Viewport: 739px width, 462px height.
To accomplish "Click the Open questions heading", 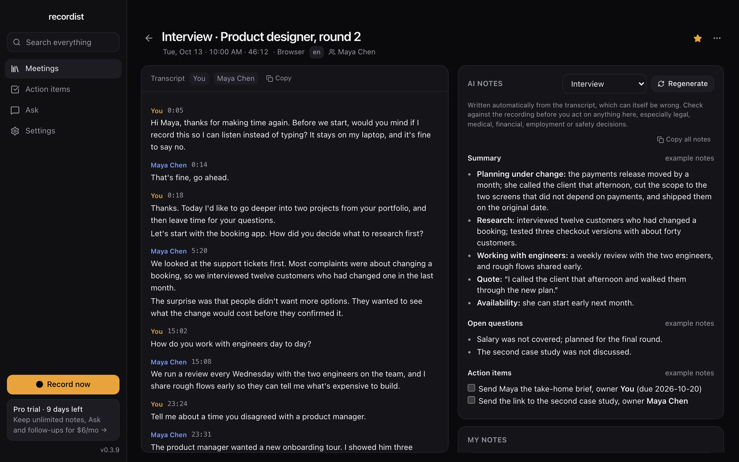I will (x=495, y=323).
